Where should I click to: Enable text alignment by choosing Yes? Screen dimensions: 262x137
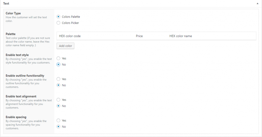[58, 100]
